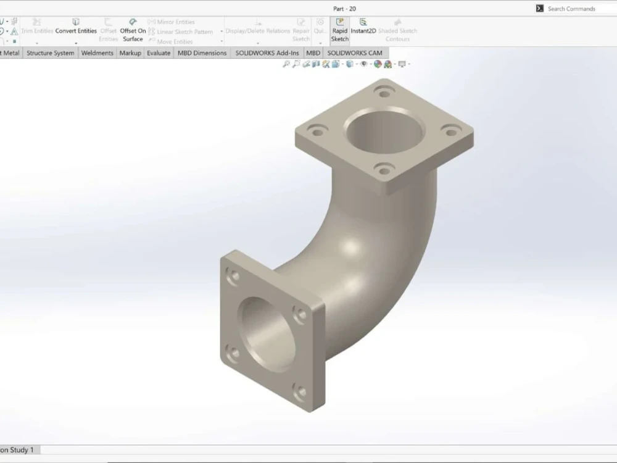Select the Quick Snaps tool
617x463 pixels.
pos(320,26)
